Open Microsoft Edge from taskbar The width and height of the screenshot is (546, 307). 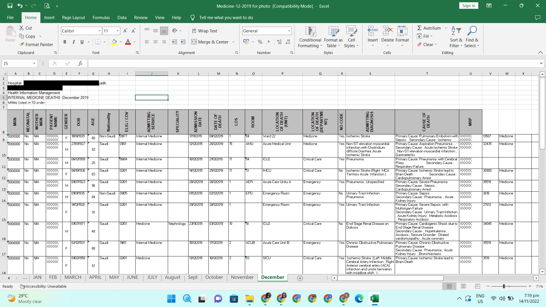tap(359, 298)
